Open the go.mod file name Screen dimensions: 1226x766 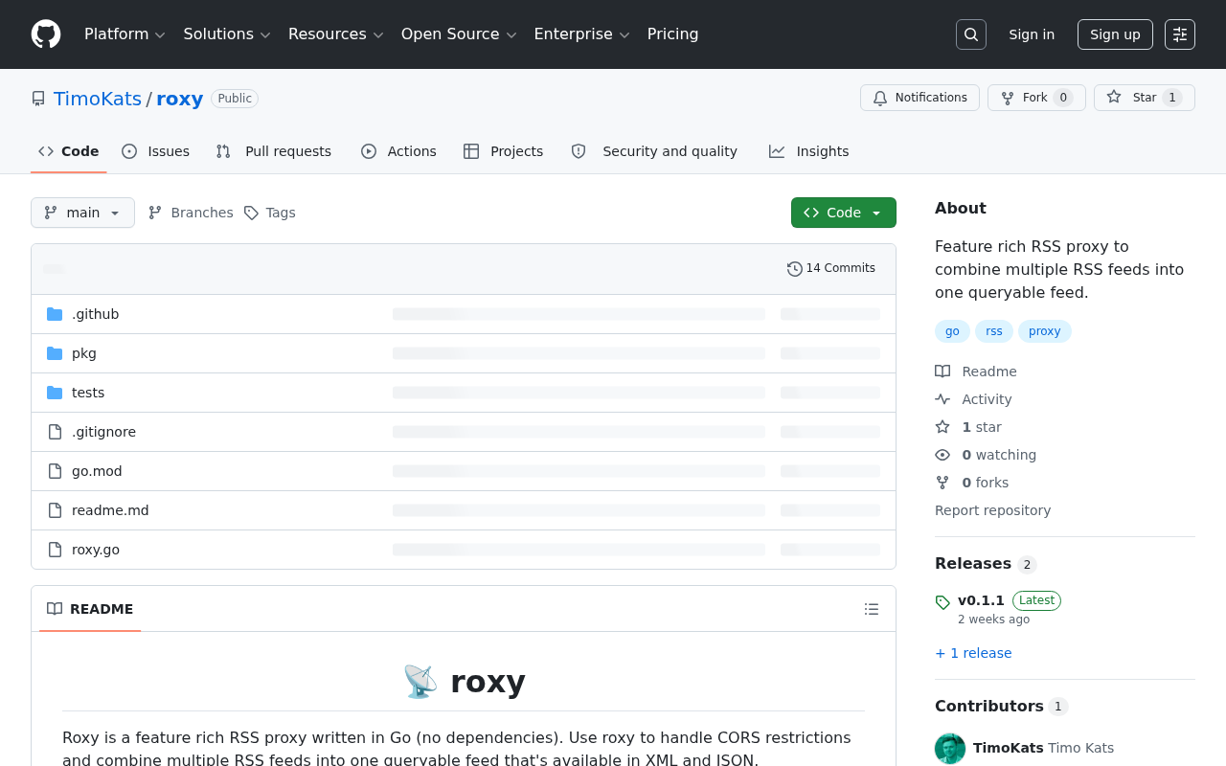pyautogui.click(x=97, y=471)
